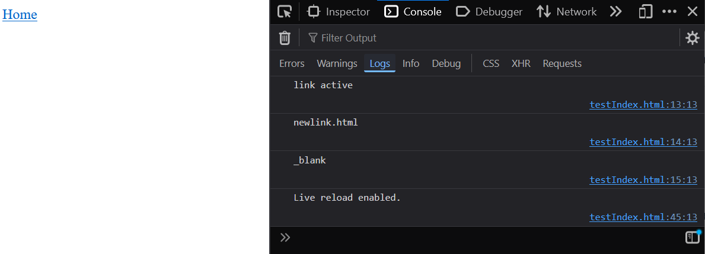
Task: Toggle the Errors filter
Action: pyautogui.click(x=292, y=63)
